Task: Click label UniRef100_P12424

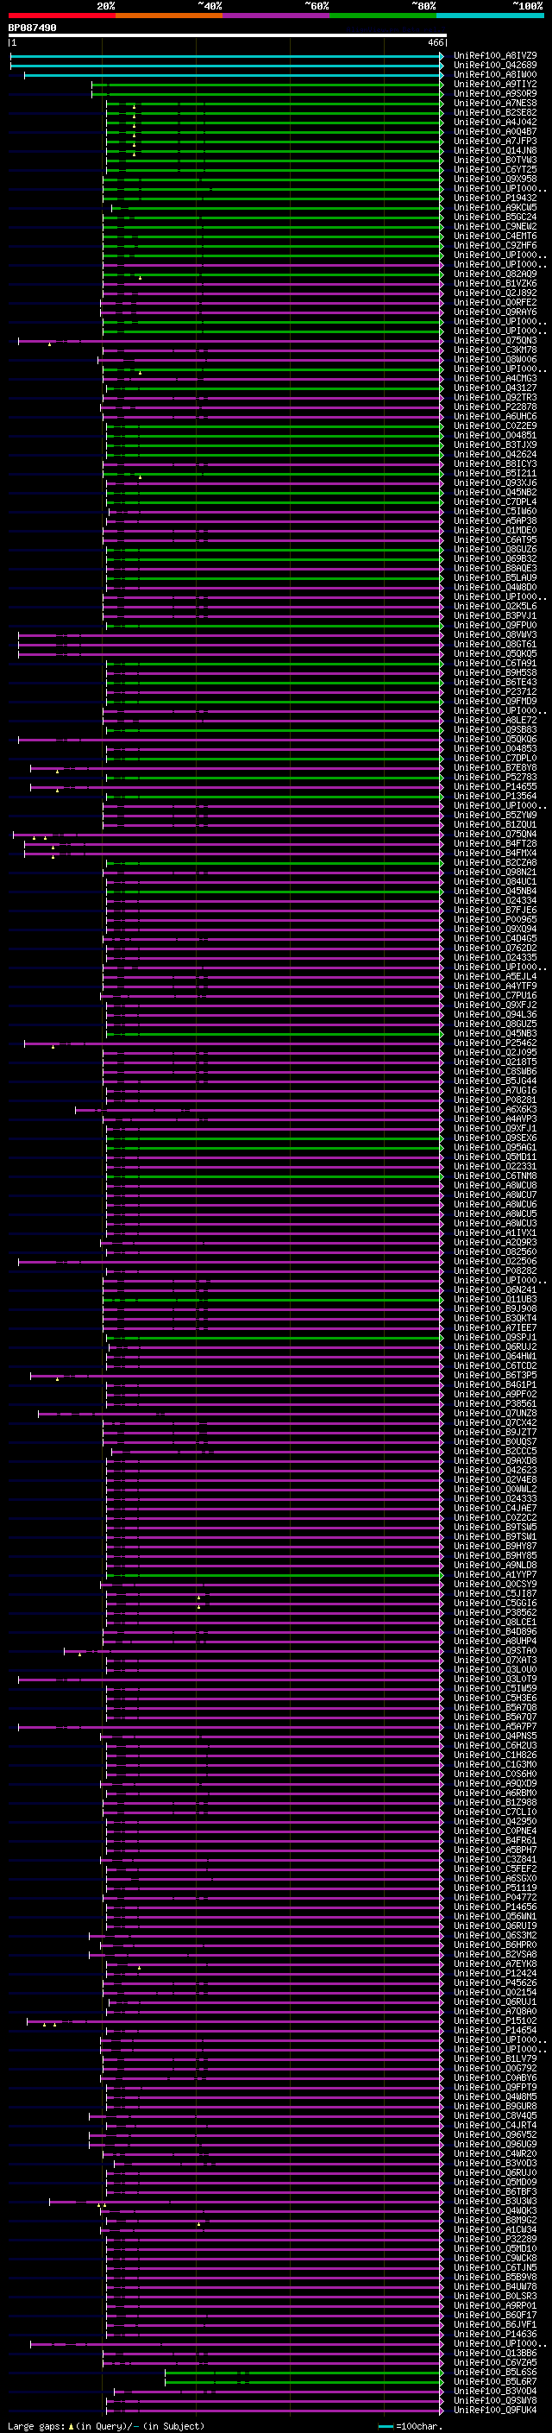Action: [495, 1973]
